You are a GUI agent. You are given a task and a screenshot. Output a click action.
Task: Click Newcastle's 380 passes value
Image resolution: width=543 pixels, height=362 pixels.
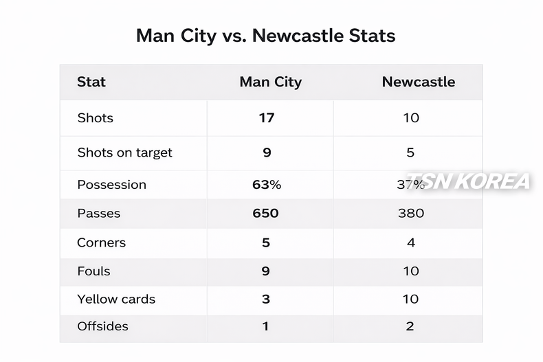410,214
